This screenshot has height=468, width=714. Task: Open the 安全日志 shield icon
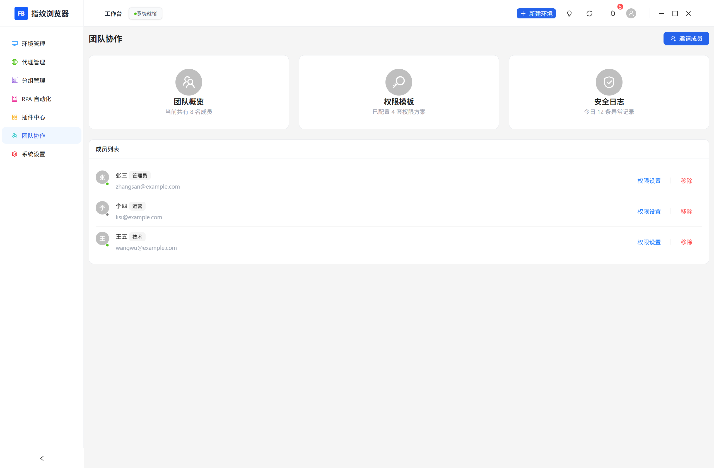click(x=609, y=82)
